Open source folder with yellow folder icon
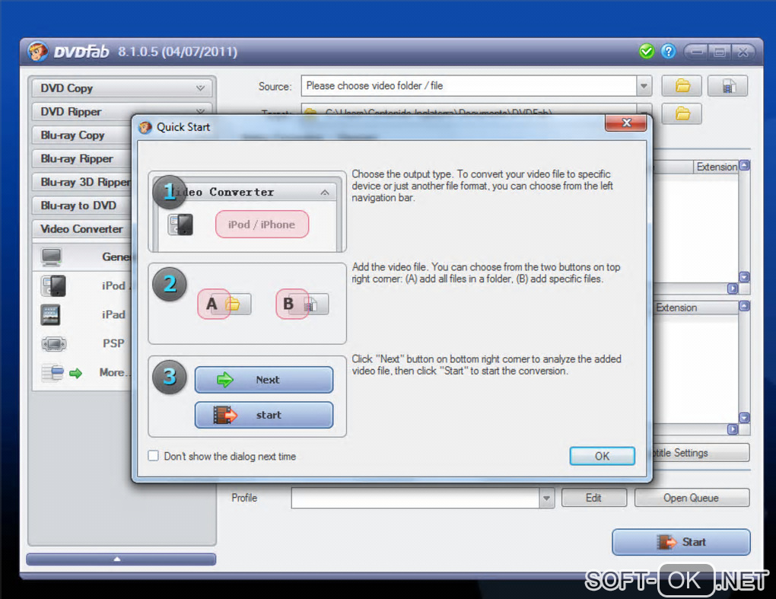The image size is (776, 599). (682, 86)
